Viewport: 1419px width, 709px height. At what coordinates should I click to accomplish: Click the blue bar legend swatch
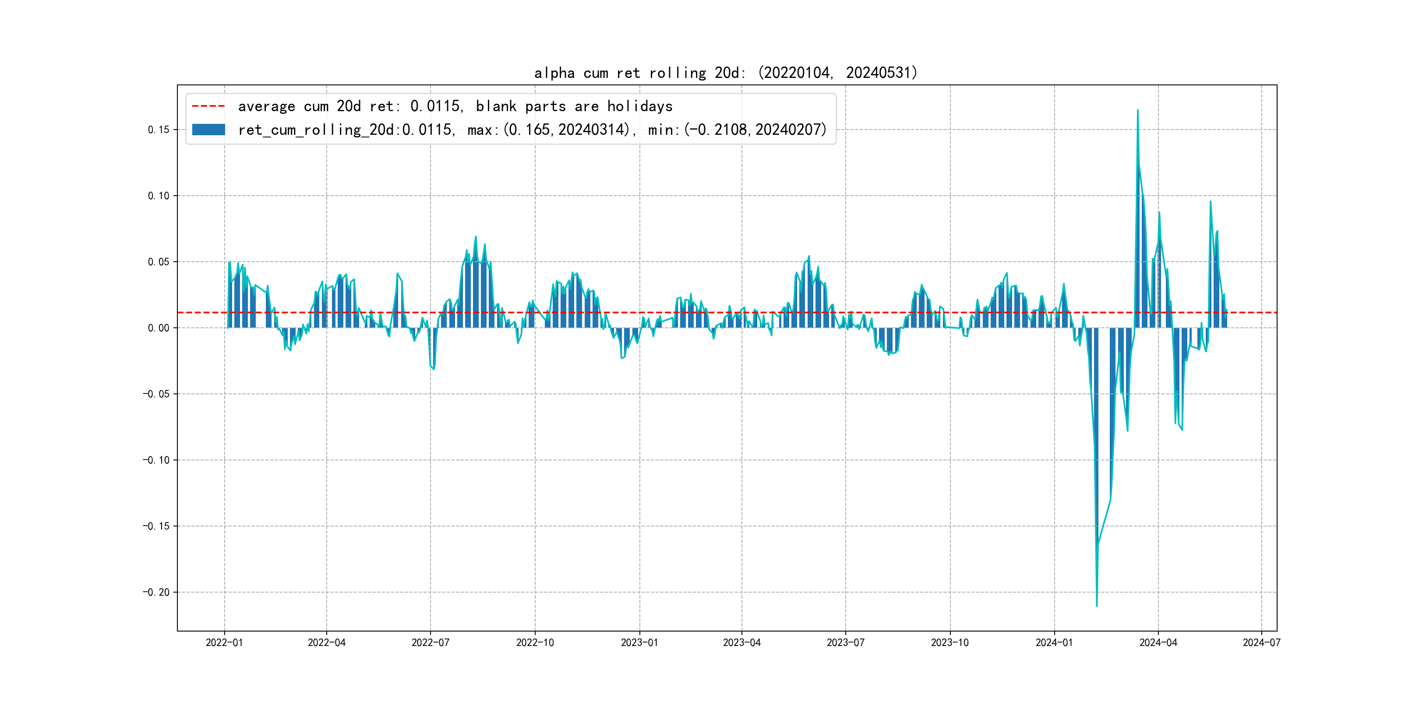tap(208, 130)
